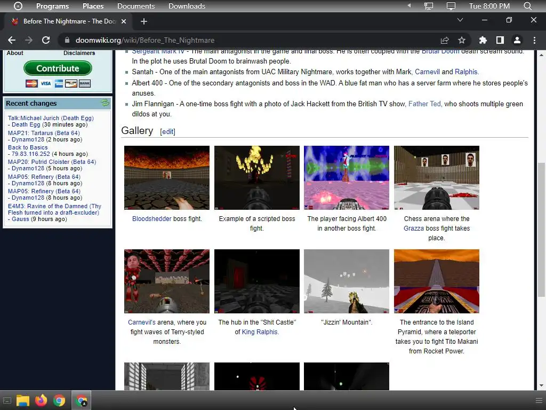This screenshot has width=546, height=410.
Task: Open Talk:Michael Jurich (Death Egg) change
Action: click(51, 118)
